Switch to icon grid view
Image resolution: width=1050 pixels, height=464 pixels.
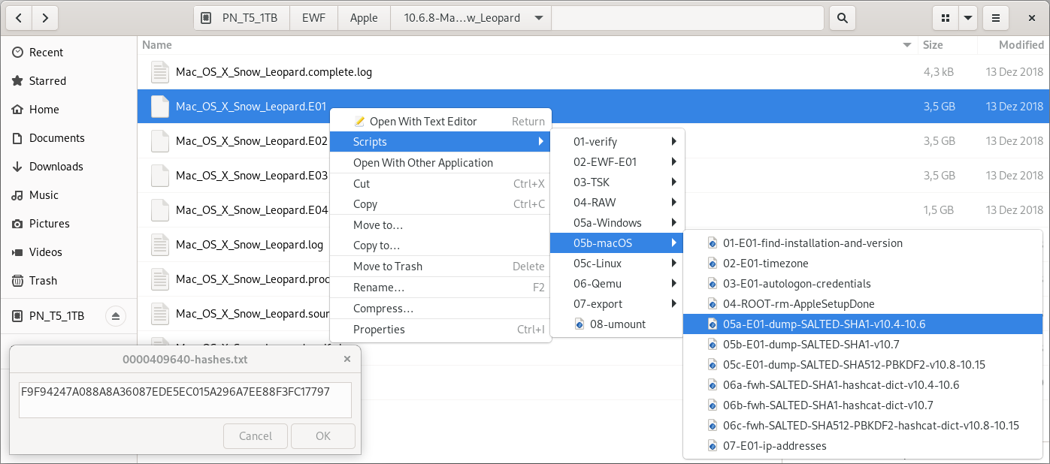coord(945,18)
